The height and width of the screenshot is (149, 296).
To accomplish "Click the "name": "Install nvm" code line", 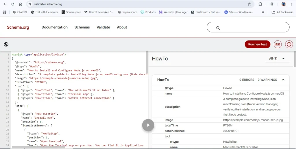I will tap(38, 117).
